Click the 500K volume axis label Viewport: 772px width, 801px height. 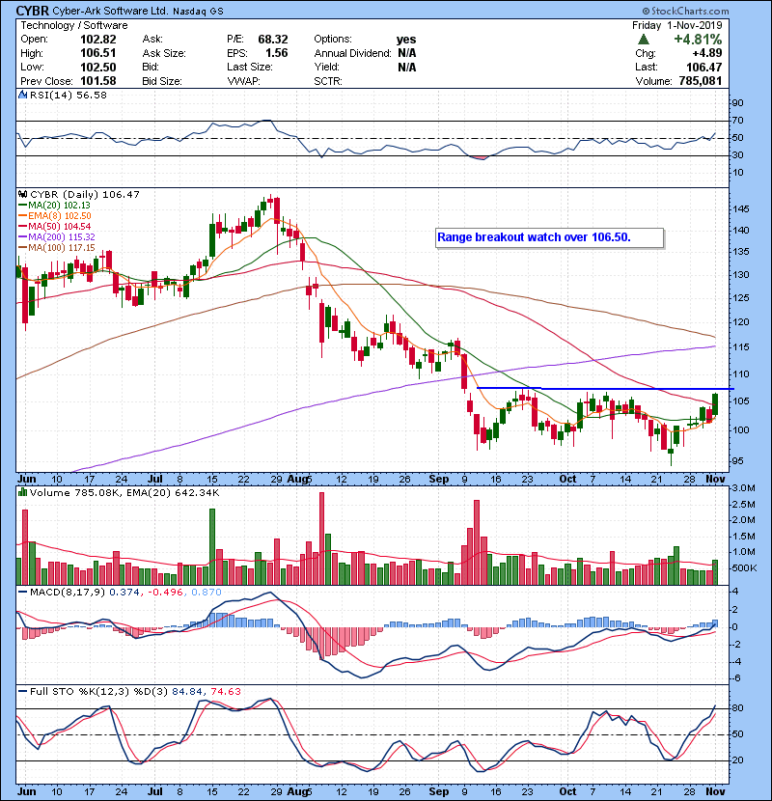(744, 568)
